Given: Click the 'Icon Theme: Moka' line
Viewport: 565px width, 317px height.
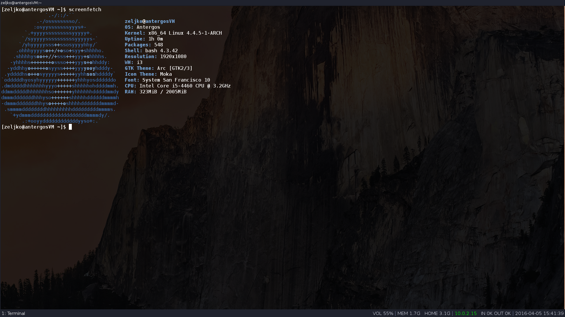Looking at the screenshot, I should pyautogui.click(x=148, y=74).
